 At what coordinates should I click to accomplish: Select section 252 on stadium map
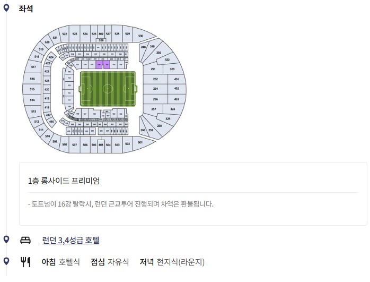(155, 79)
